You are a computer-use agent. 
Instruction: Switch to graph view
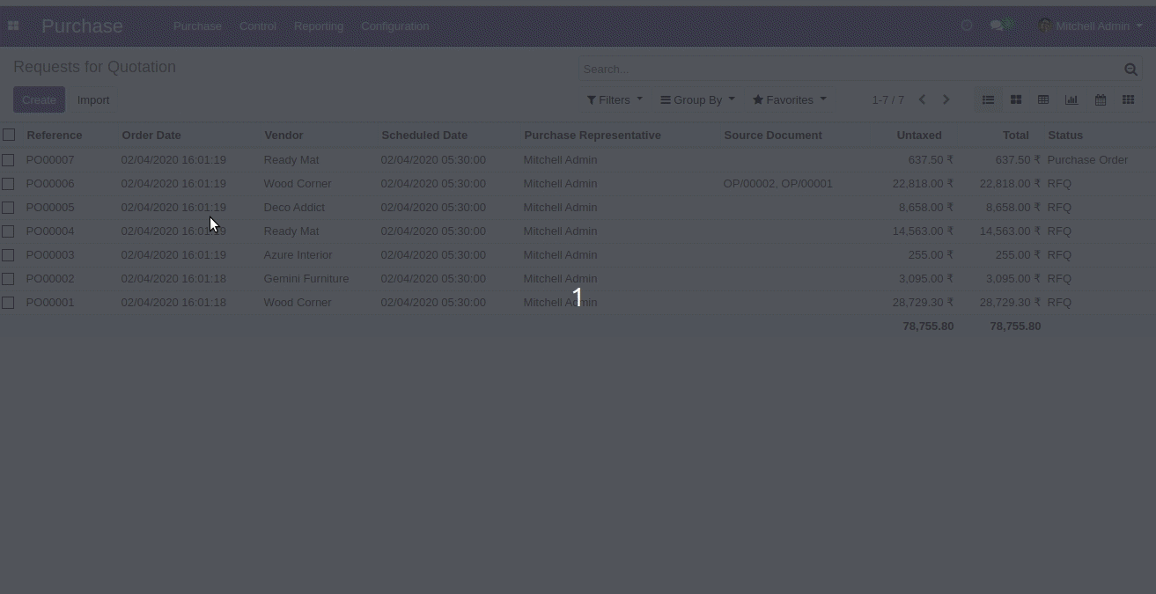click(x=1071, y=100)
